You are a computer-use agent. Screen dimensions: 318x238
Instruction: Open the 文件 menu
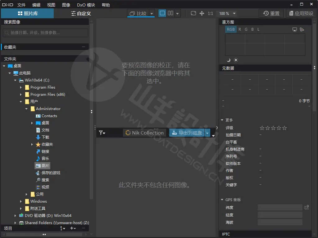[21, 5]
